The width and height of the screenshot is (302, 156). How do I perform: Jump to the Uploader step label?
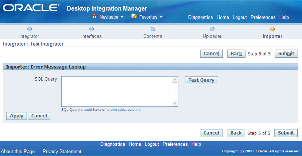coord(212,36)
